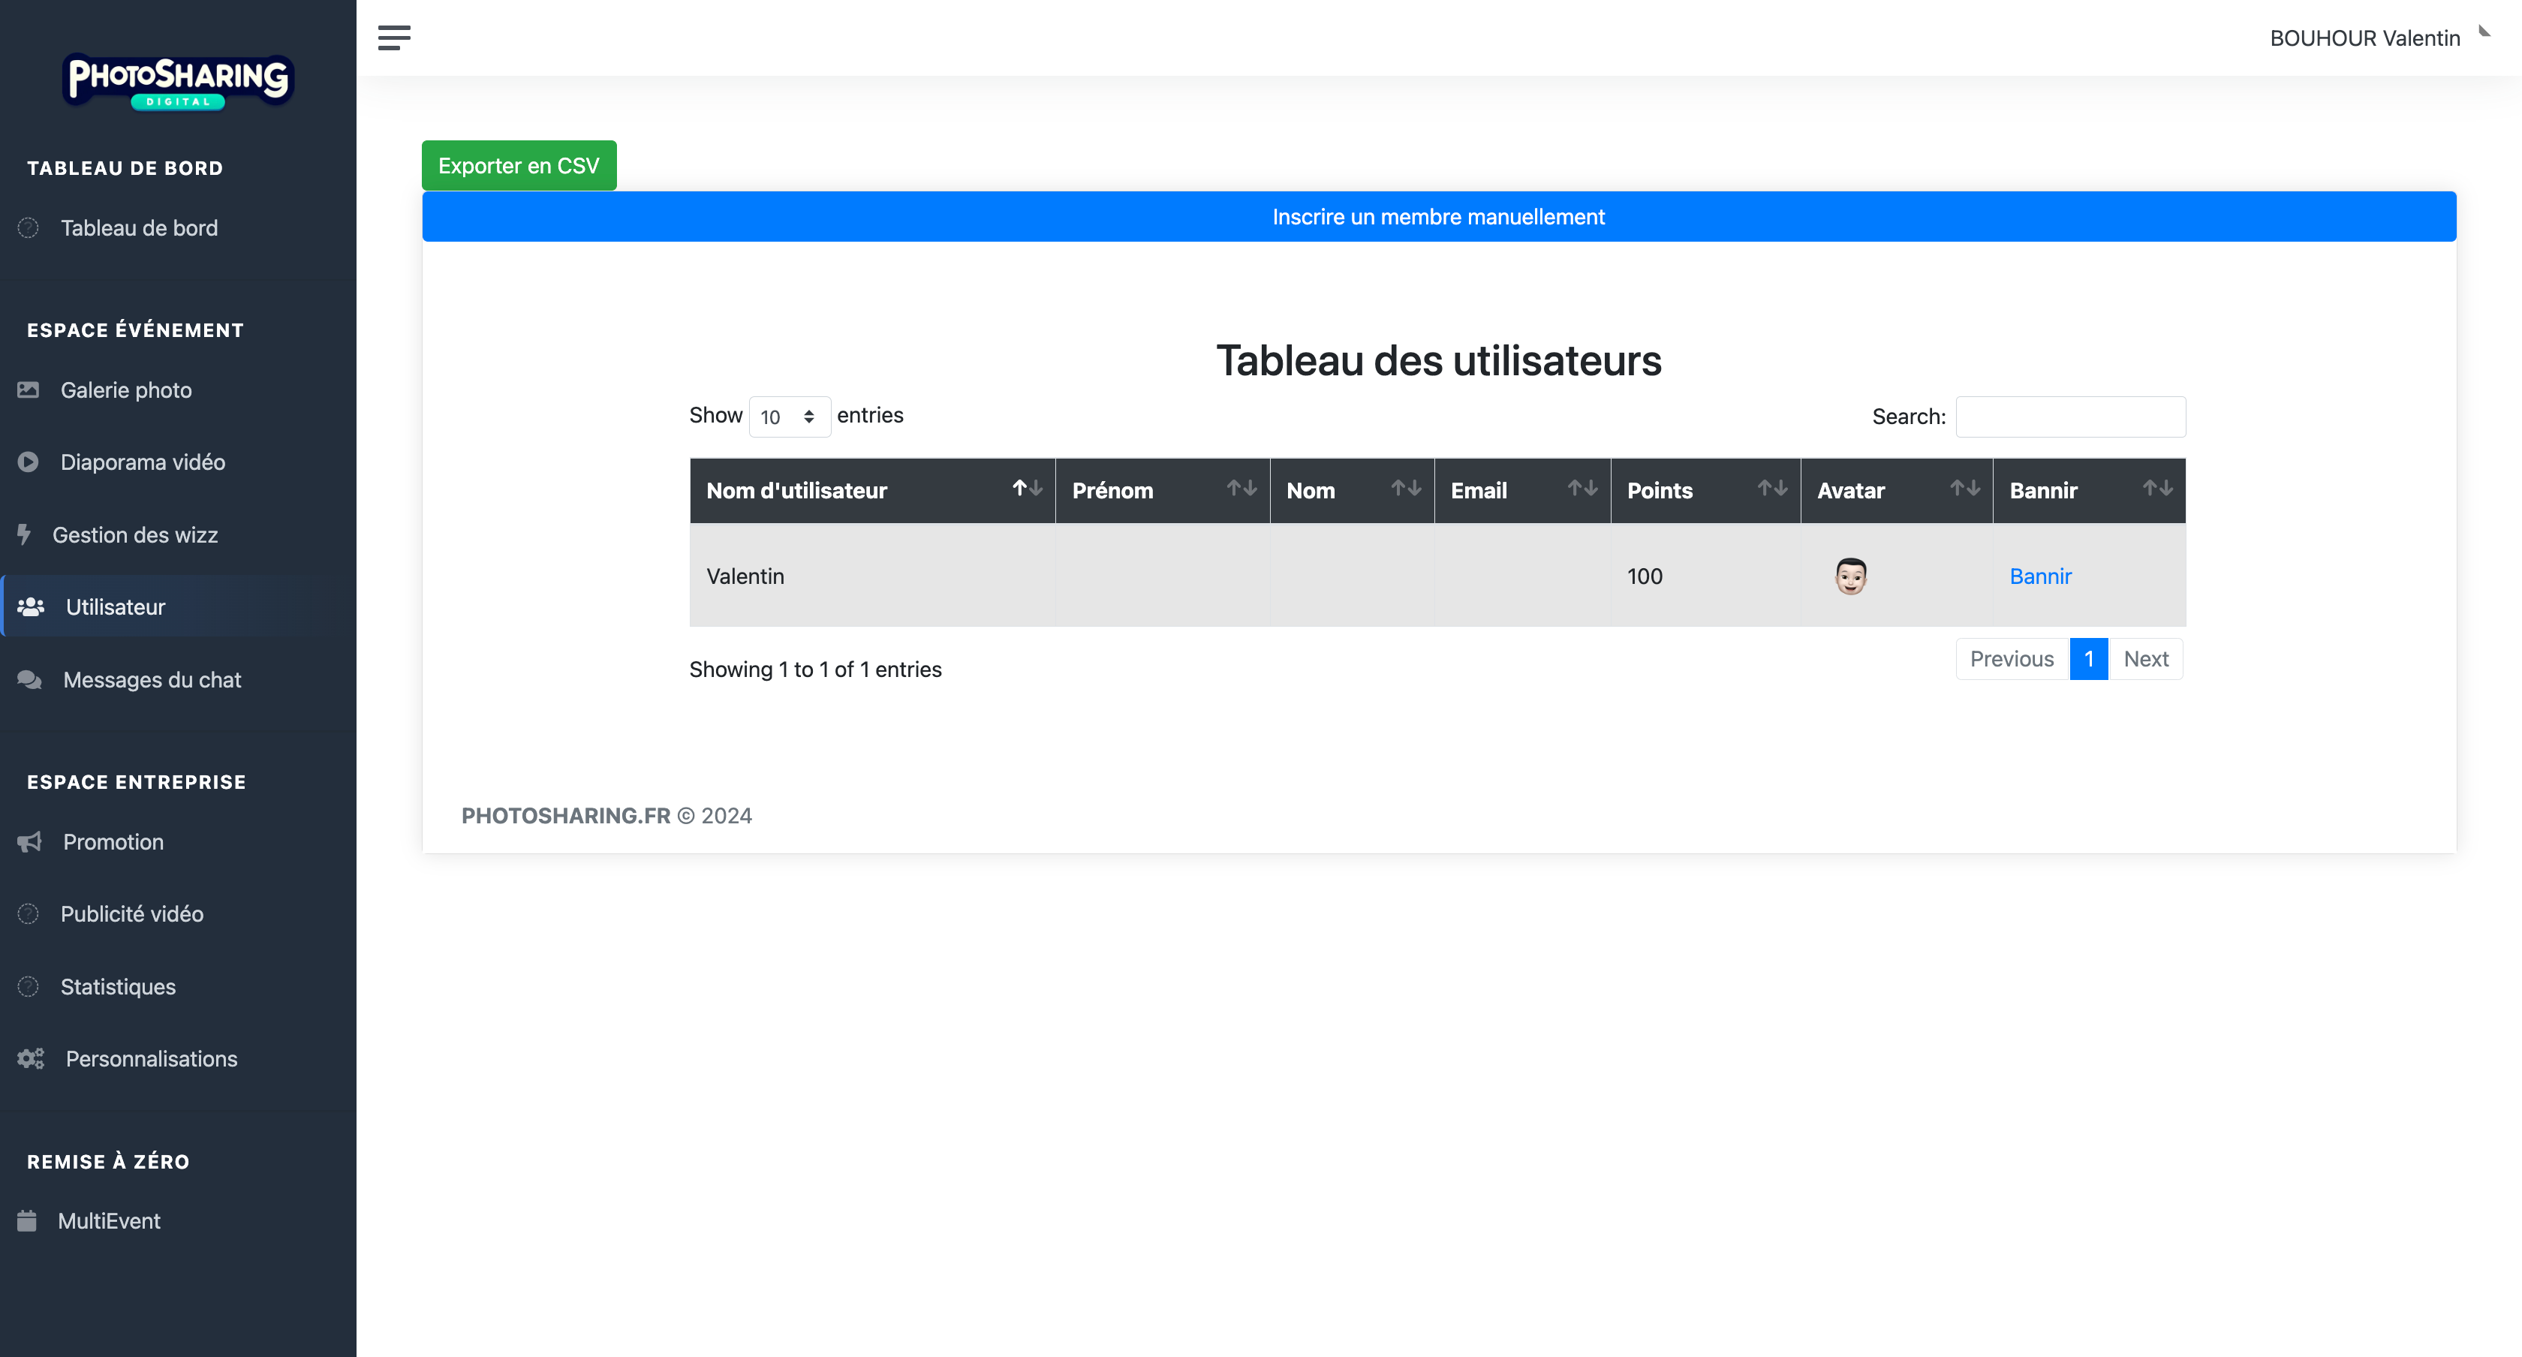Click the Previous pagination button

point(2012,659)
